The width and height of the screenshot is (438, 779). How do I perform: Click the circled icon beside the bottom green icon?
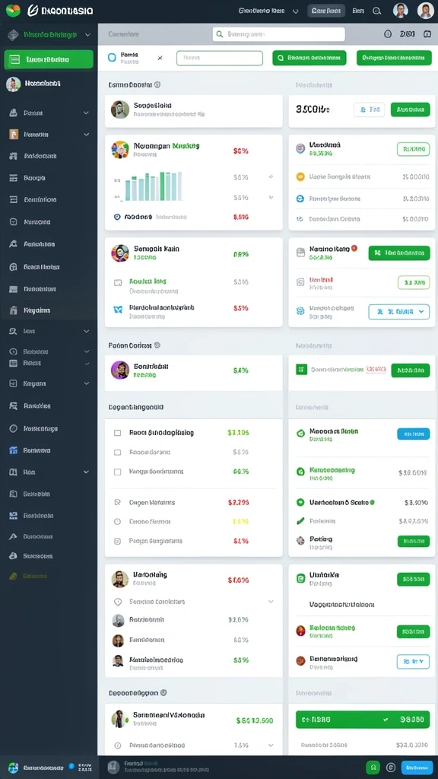390,767
